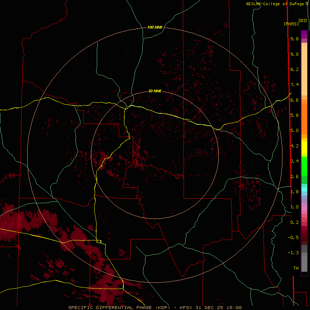Click the bright green color bar segment
310x310 pixels.
(304, 166)
